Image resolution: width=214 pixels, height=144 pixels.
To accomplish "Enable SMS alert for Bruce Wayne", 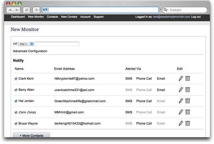I will 129,123.
